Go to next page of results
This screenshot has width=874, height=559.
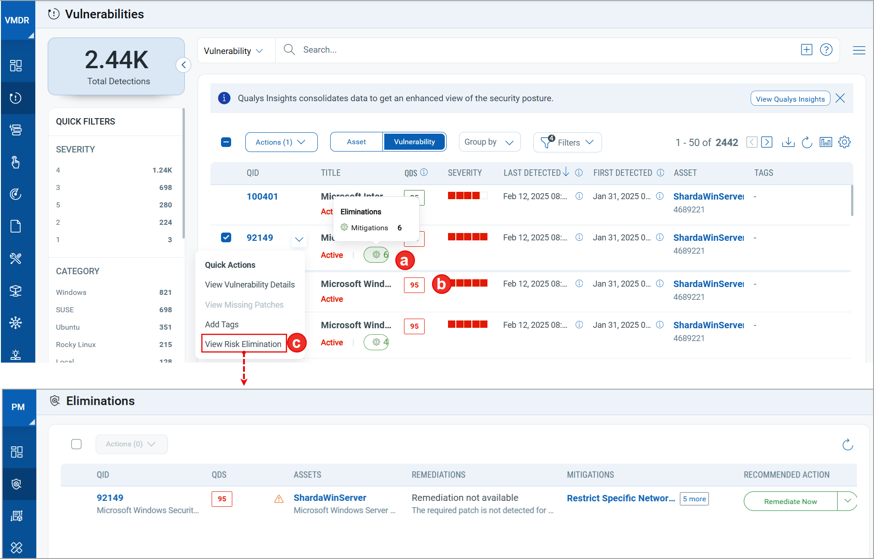click(767, 142)
